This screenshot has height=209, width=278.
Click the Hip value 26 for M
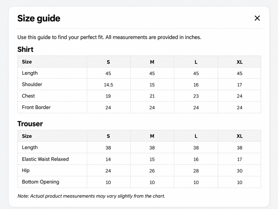(152, 171)
